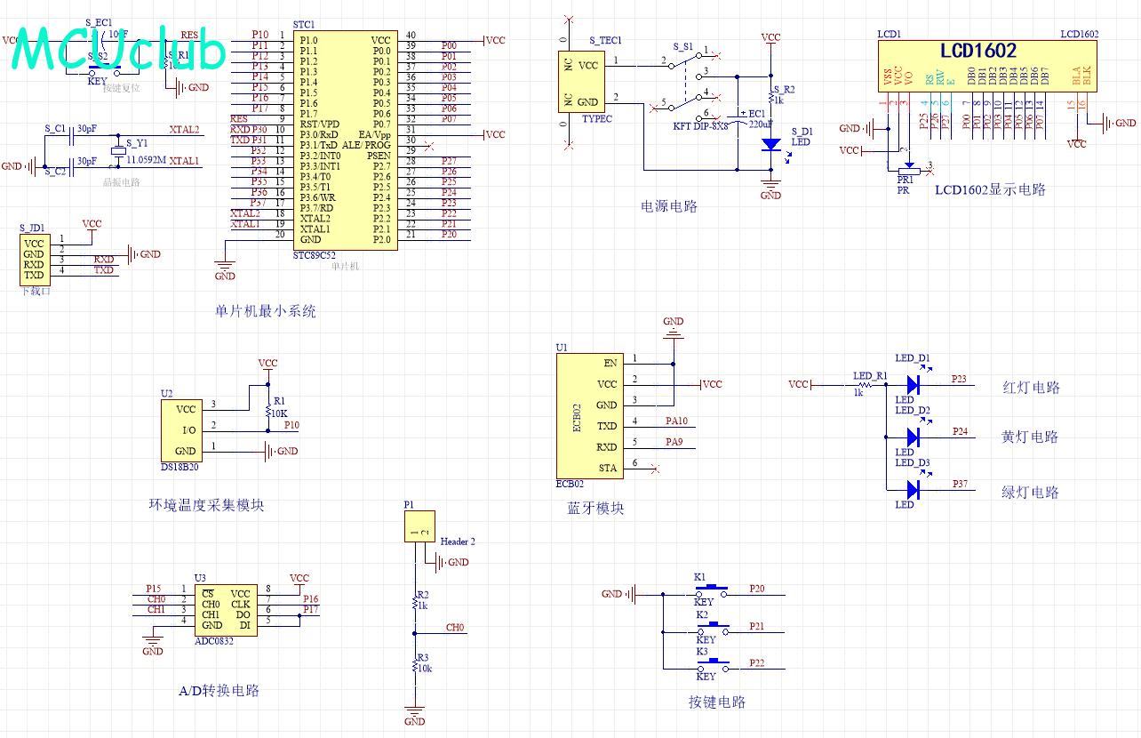Click the S_Y1 11.0592M crystal oscillator
The image size is (1141, 738).
[x=117, y=151]
